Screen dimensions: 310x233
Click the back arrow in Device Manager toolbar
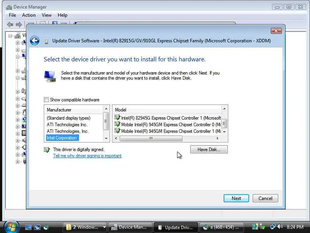pos(10,24)
